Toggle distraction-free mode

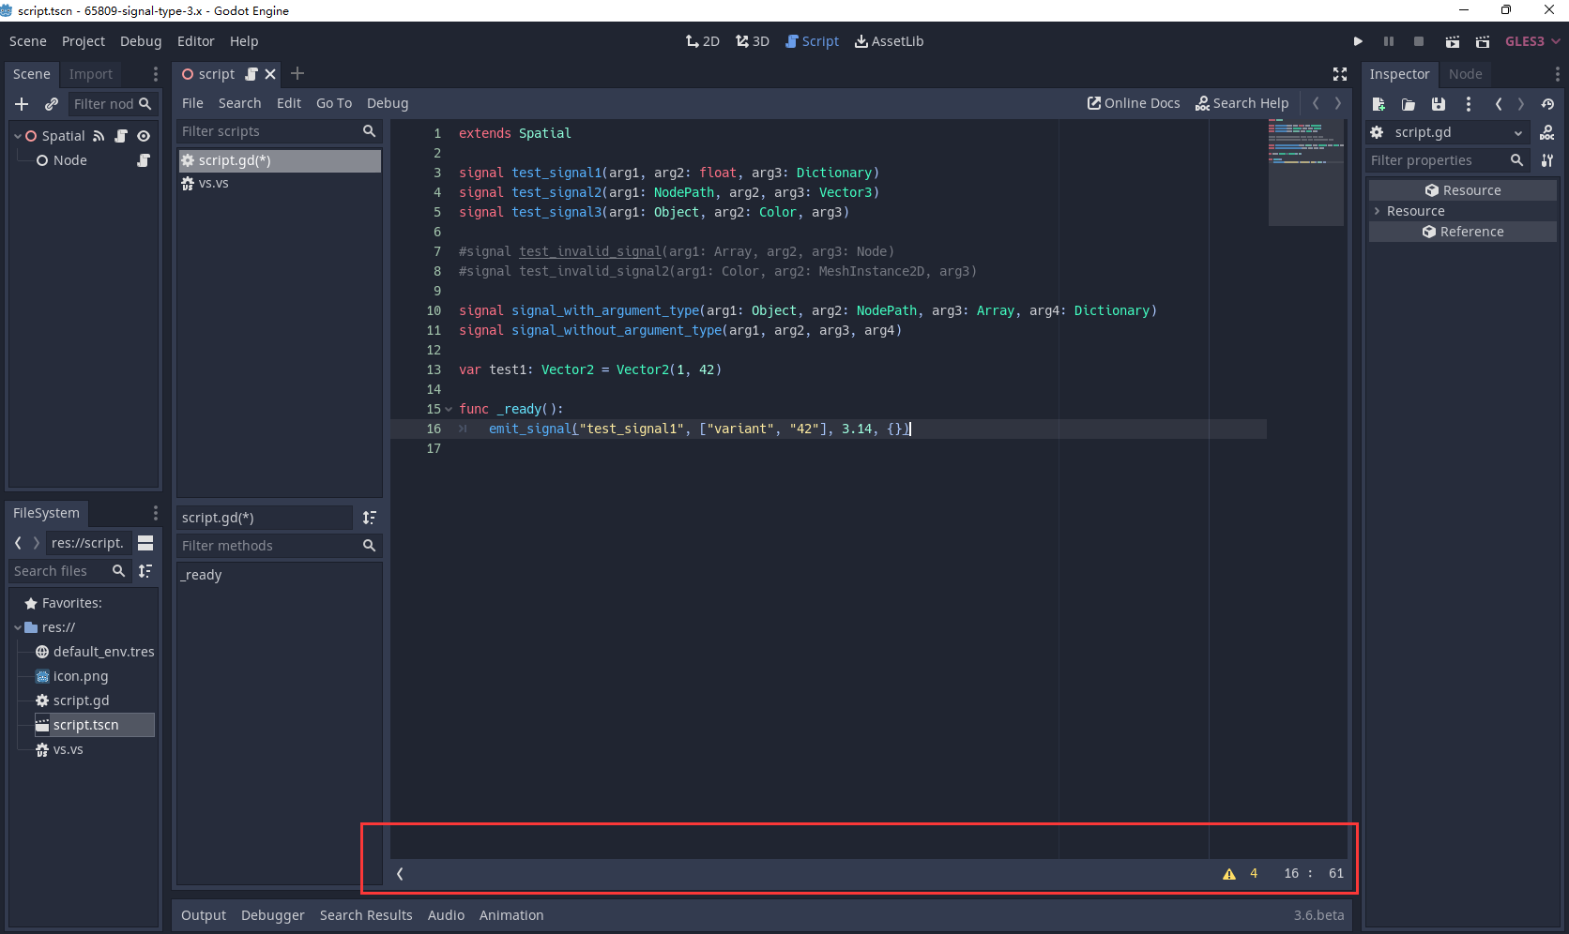[x=1340, y=74]
